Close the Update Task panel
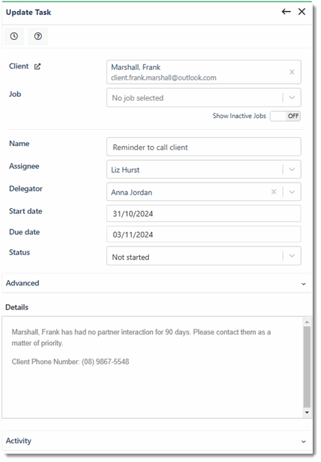321x462 pixels. pos(302,12)
